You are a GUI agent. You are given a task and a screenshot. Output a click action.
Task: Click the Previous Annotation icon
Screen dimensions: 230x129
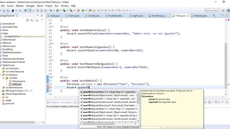point(112,10)
